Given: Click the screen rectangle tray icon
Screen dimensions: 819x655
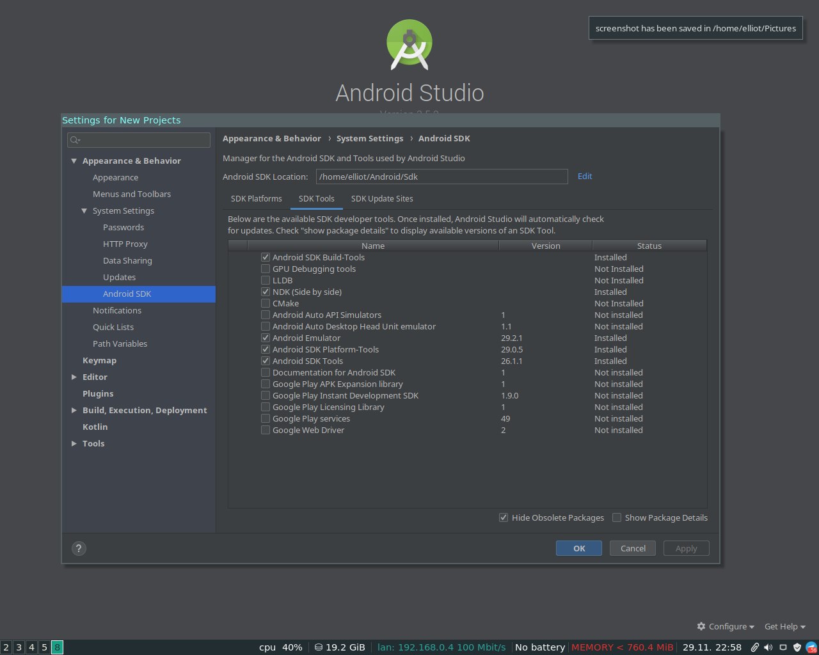Looking at the screenshot, I should [783, 647].
